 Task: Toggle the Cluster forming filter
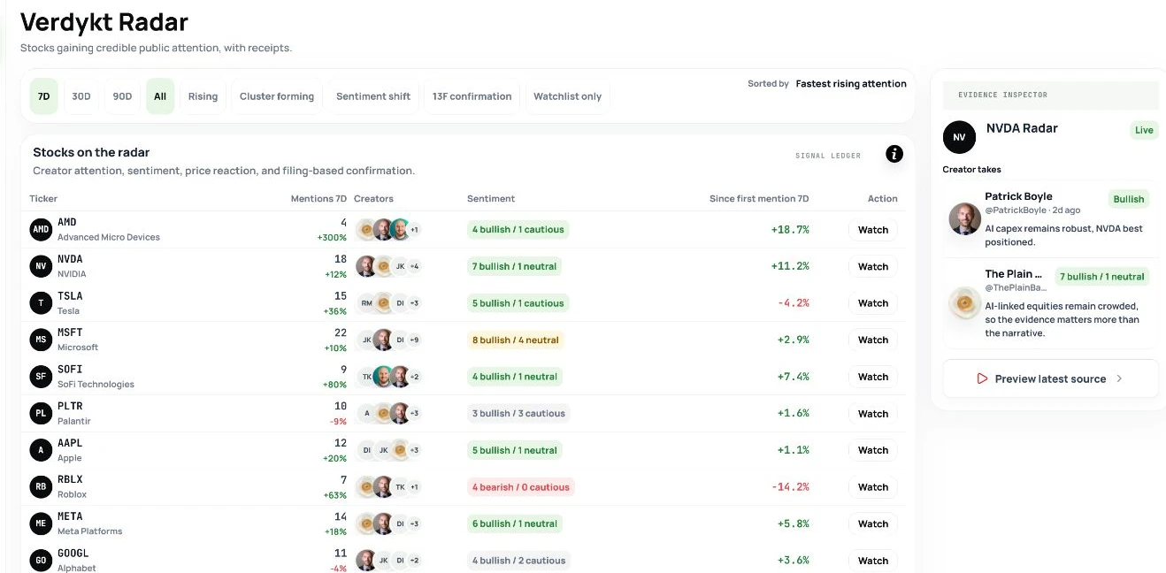tap(277, 96)
